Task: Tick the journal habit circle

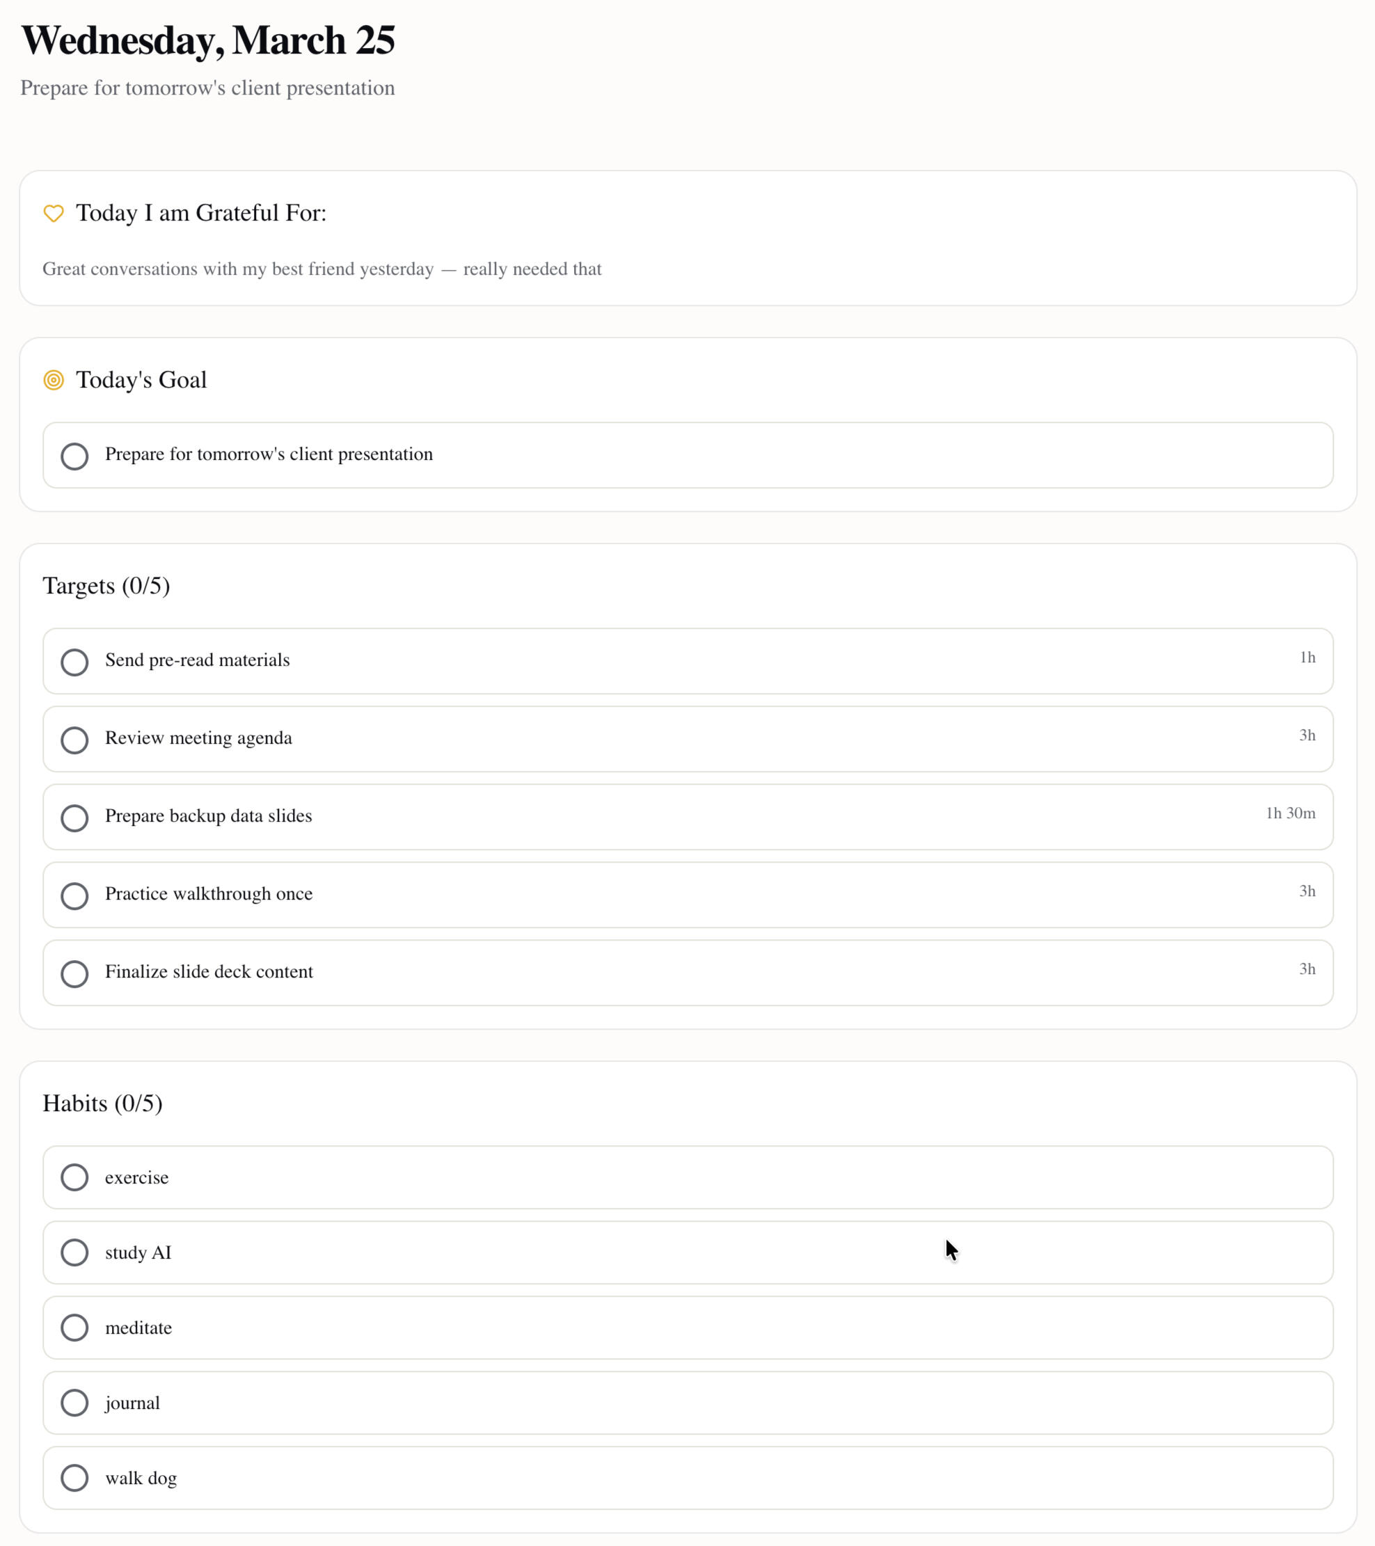Action: (x=74, y=1402)
